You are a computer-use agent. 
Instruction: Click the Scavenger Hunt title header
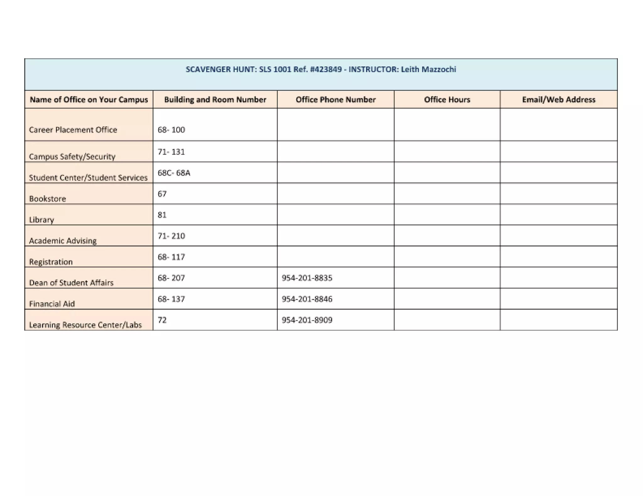pyautogui.click(x=321, y=70)
